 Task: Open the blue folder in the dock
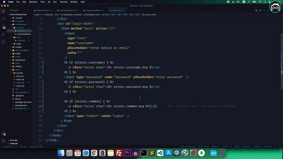(213, 153)
